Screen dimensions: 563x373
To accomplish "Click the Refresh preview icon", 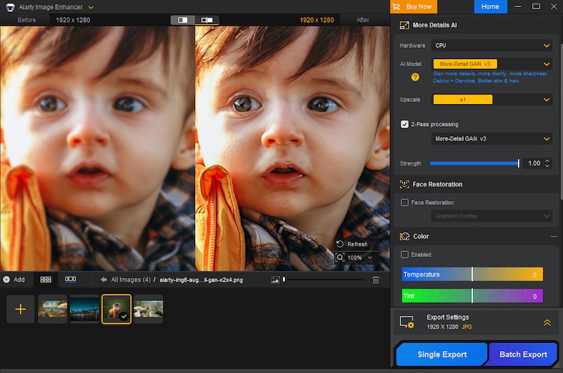I will tap(340, 244).
